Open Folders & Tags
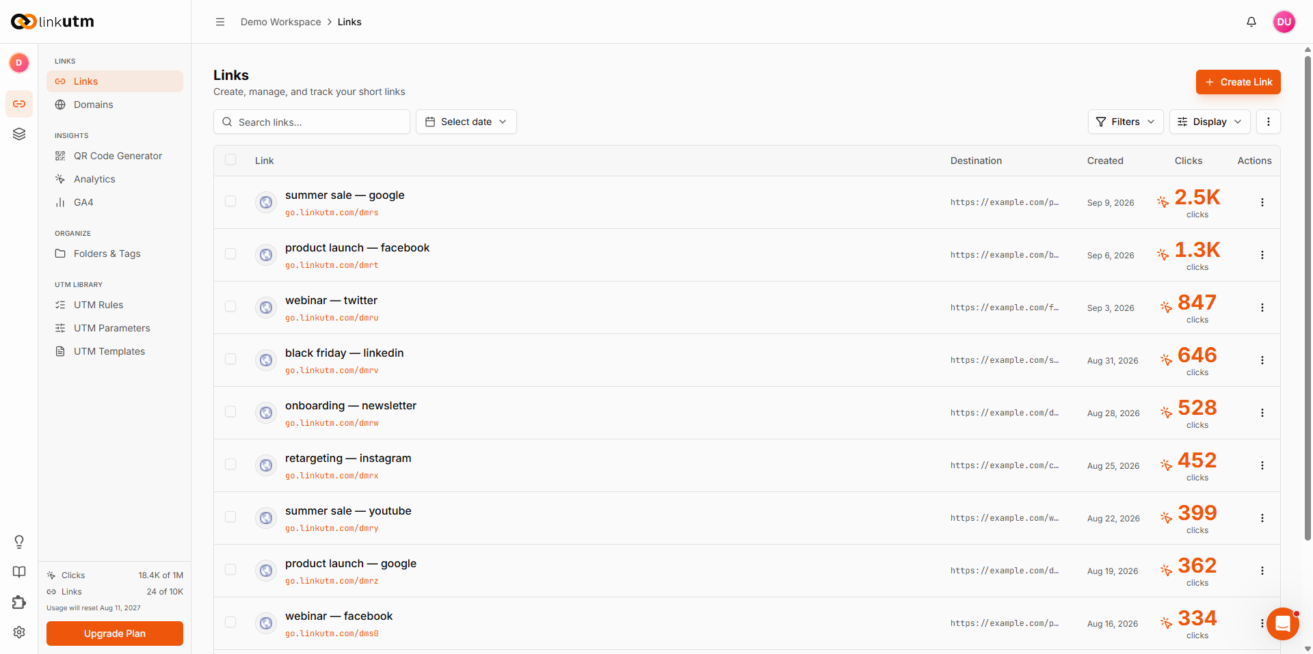Screen dimensions: 1313x654 tap(115, 254)
